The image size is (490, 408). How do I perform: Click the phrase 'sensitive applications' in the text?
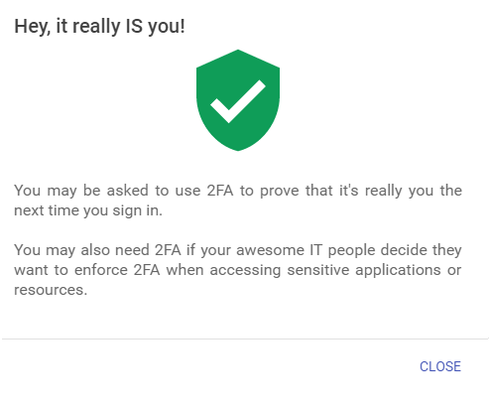[x=364, y=270]
